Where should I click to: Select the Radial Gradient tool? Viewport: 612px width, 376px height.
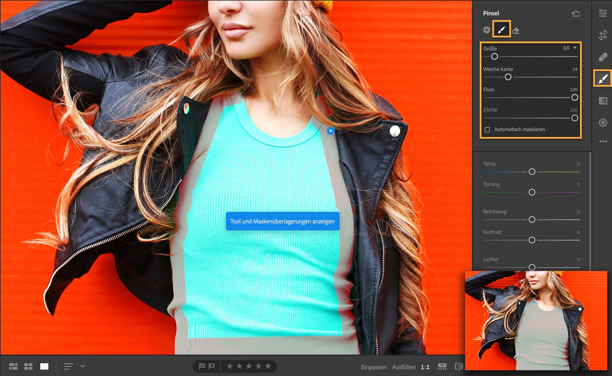pos(603,122)
